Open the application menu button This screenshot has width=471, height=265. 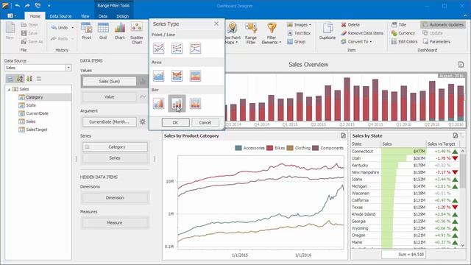tap(12, 15)
